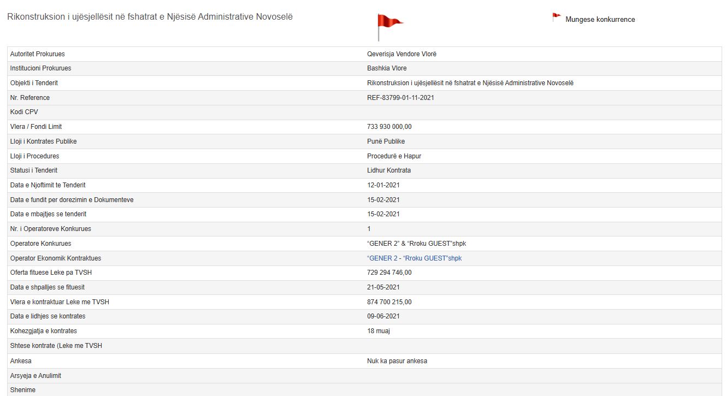The height and width of the screenshot is (396, 726).
Task: Open the "GENER 2 - Rroku GUEST" contractor link
Action: (414, 258)
